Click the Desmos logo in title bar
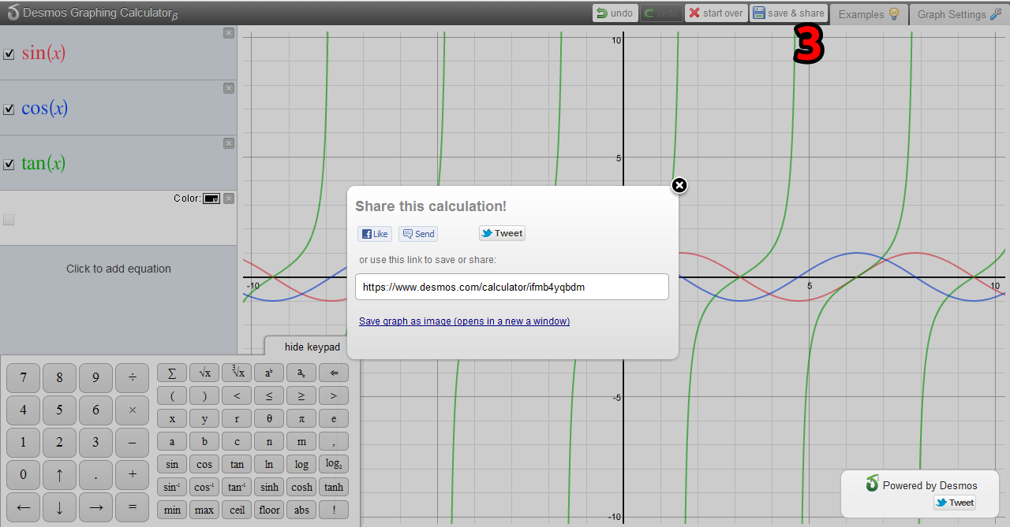 coord(13,12)
